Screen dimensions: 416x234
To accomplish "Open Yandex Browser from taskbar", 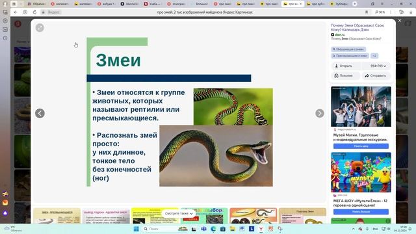I will pyautogui.click(x=261, y=229).
